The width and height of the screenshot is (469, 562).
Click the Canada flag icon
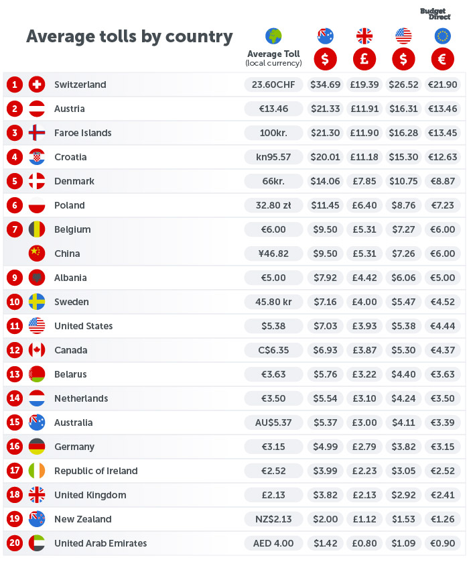[x=37, y=350]
